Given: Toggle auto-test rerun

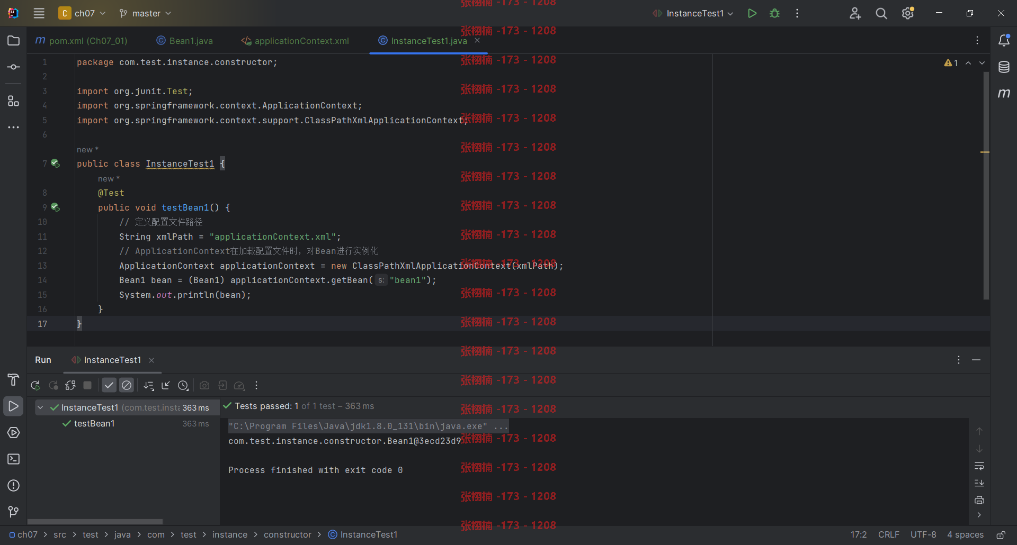Looking at the screenshot, I should (x=70, y=385).
